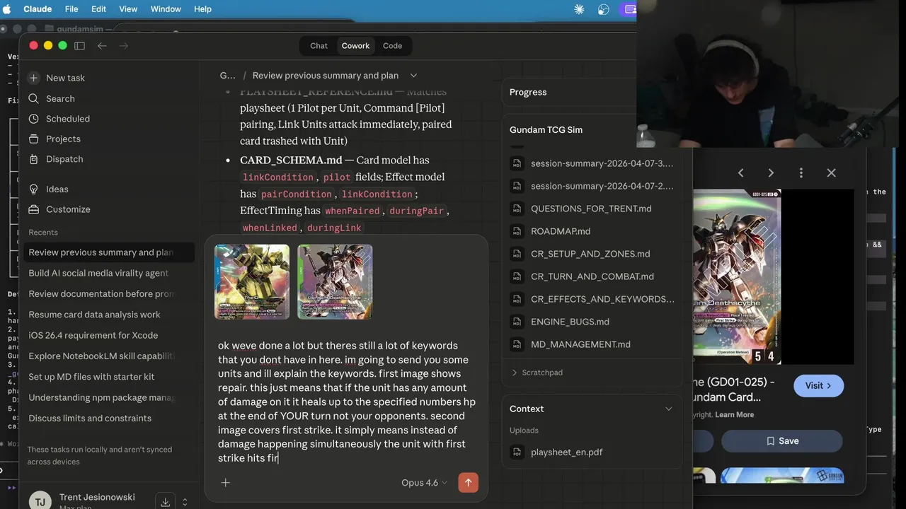Open Ideas section
The height and width of the screenshot is (509, 906).
click(x=57, y=189)
